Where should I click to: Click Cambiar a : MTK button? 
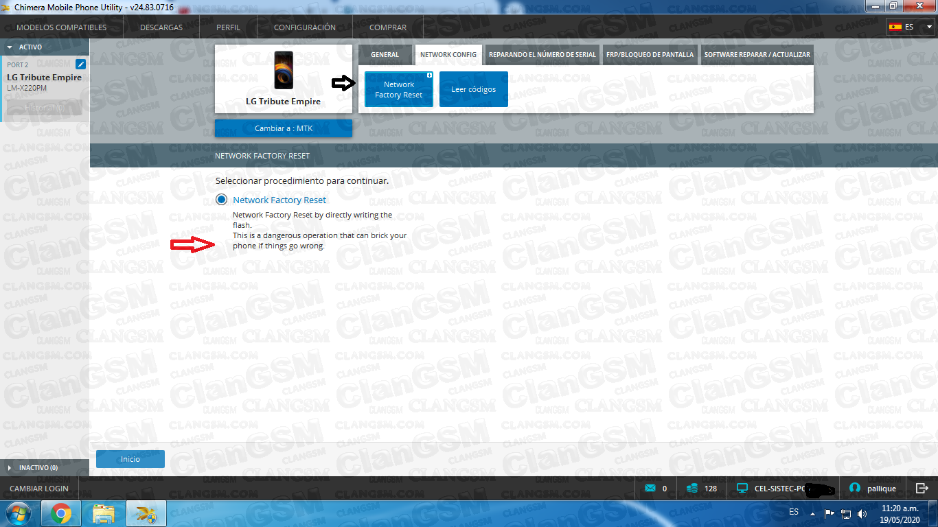point(284,128)
